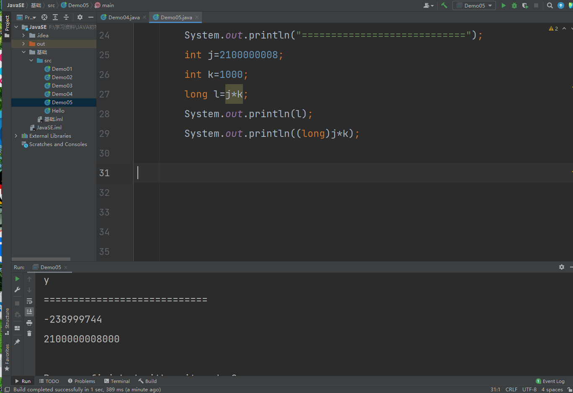
Task: Click the Build project hammer icon
Action: [x=444, y=5]
